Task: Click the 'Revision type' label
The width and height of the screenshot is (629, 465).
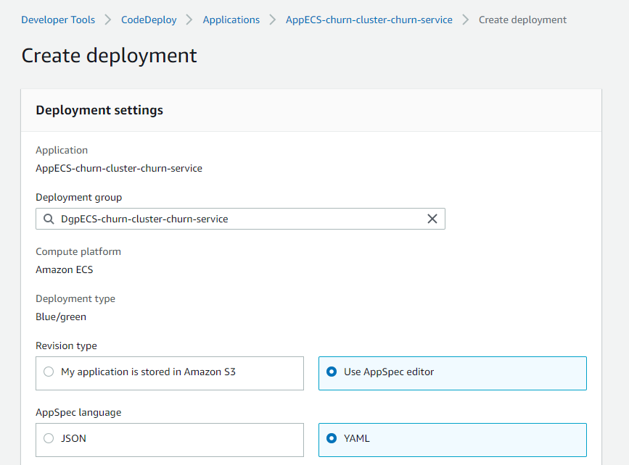Action: (66, 345)
